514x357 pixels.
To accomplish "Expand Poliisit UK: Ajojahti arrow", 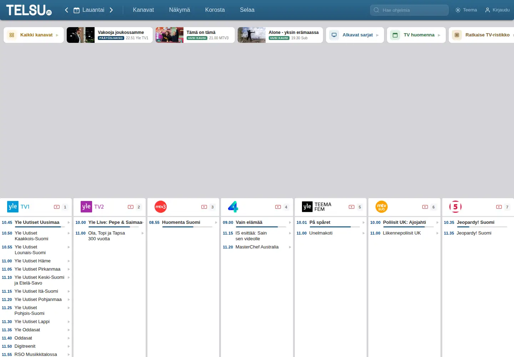I will click(437, 222).
